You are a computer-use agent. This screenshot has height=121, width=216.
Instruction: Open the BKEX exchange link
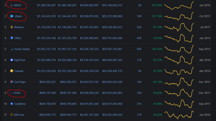(18, 5)
